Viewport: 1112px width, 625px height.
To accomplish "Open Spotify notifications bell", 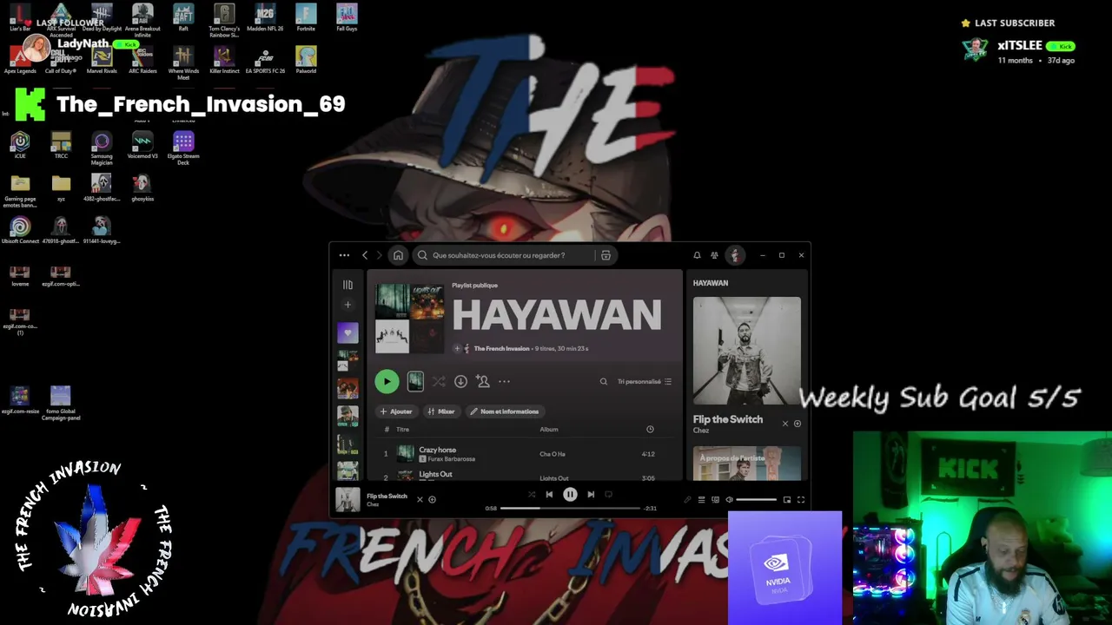I will pyautogui.click(x=697, y=255).
